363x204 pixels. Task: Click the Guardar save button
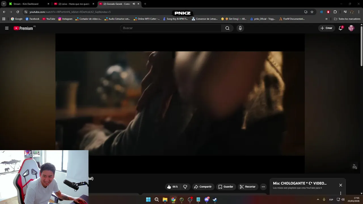pyautogui.click(x=226, y=187)
